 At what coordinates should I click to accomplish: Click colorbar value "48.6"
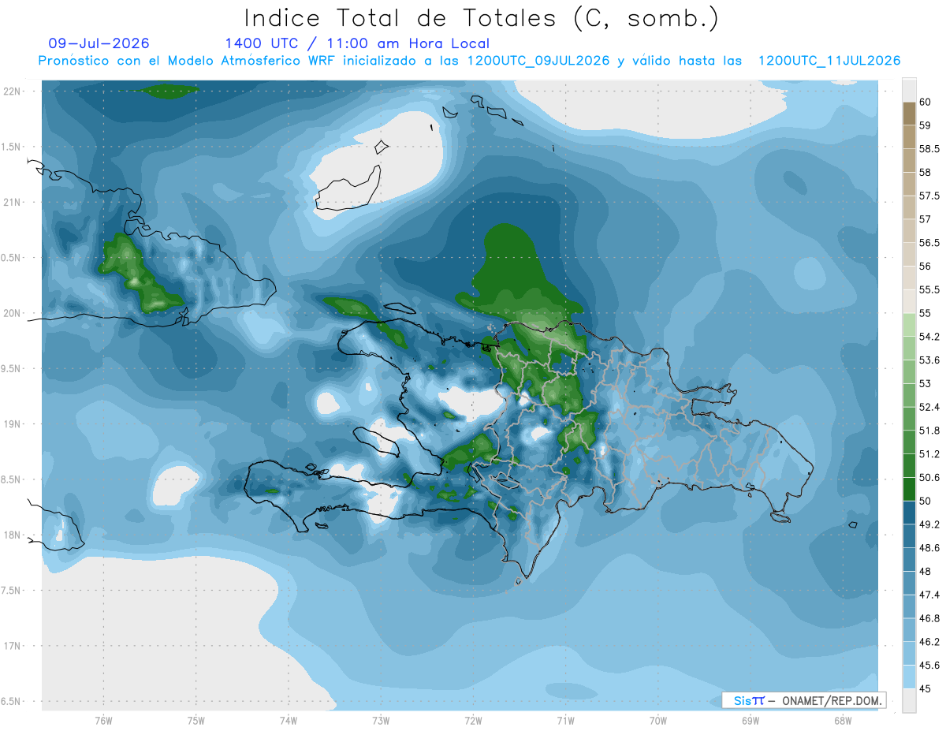[929, 548]
